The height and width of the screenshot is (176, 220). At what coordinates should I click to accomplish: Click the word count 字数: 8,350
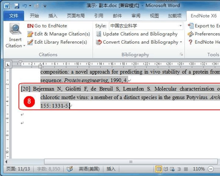(x=49, y=169)
